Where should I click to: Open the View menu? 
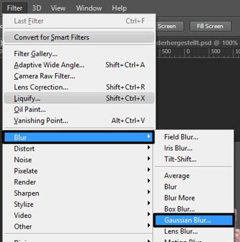click(x=58, y=8)
